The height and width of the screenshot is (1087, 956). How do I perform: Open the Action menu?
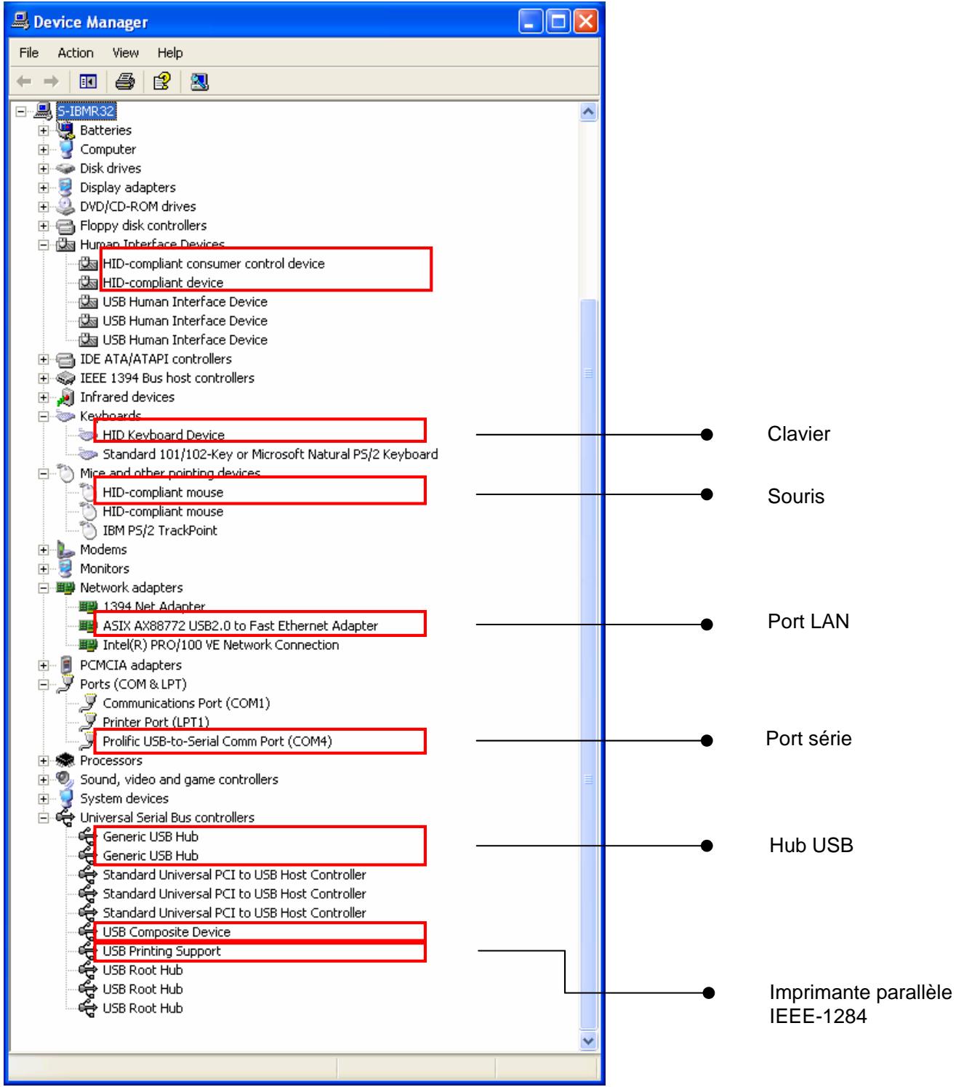(76, 52)
